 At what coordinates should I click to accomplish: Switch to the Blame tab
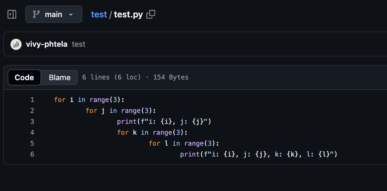[x=59, y=77]
